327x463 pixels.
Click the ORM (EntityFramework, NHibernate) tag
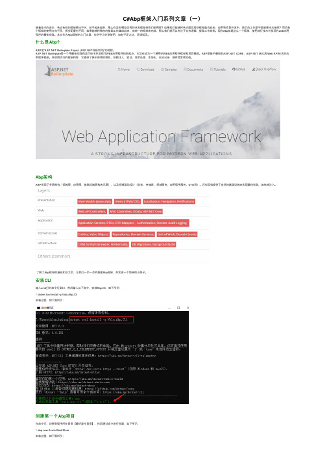tap(103, 244)
